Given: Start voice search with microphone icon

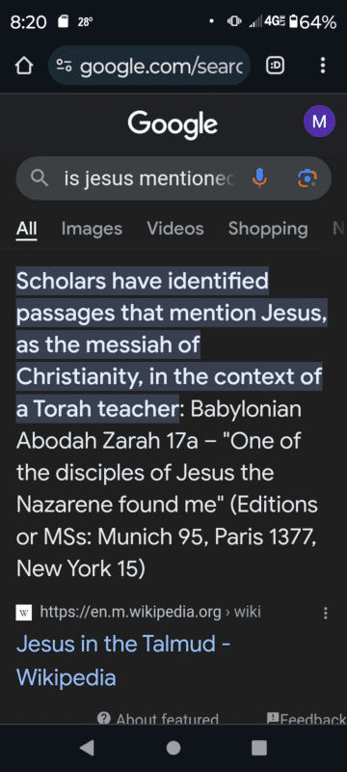Looking at the screenshot, I should click(259, 179).
